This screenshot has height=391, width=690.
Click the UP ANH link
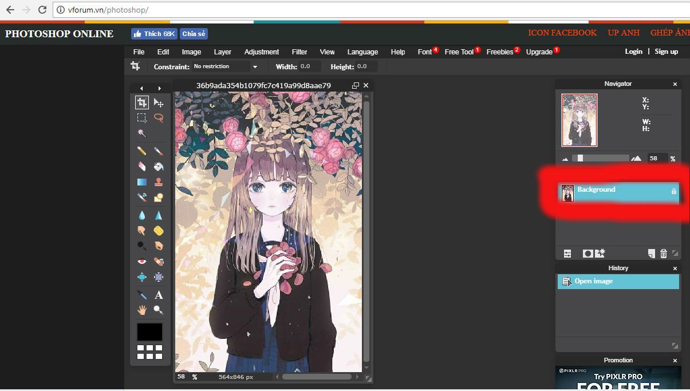coord(624,33)
